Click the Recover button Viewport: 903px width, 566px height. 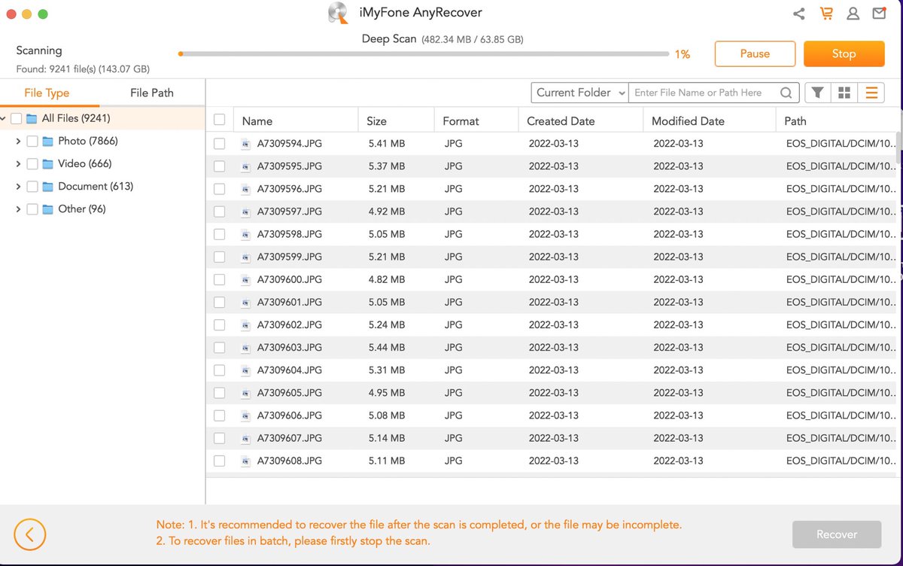(837, 534)
